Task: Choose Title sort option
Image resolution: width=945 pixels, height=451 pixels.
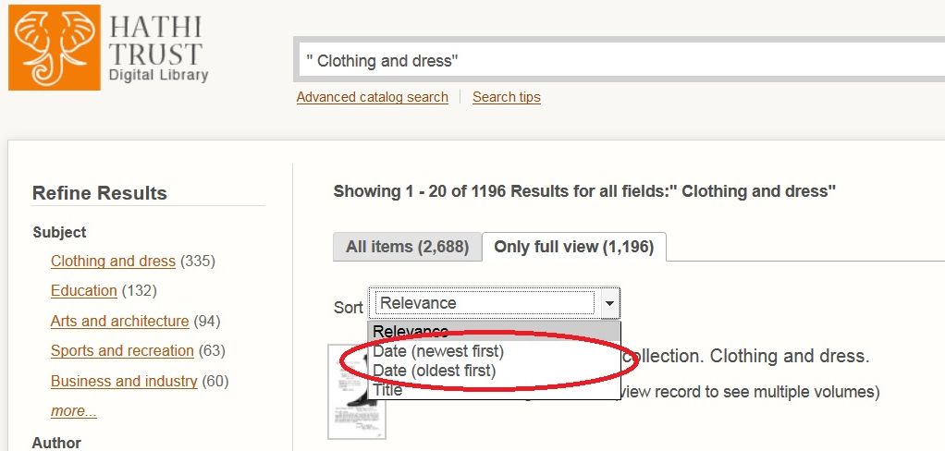Action: 388,391
